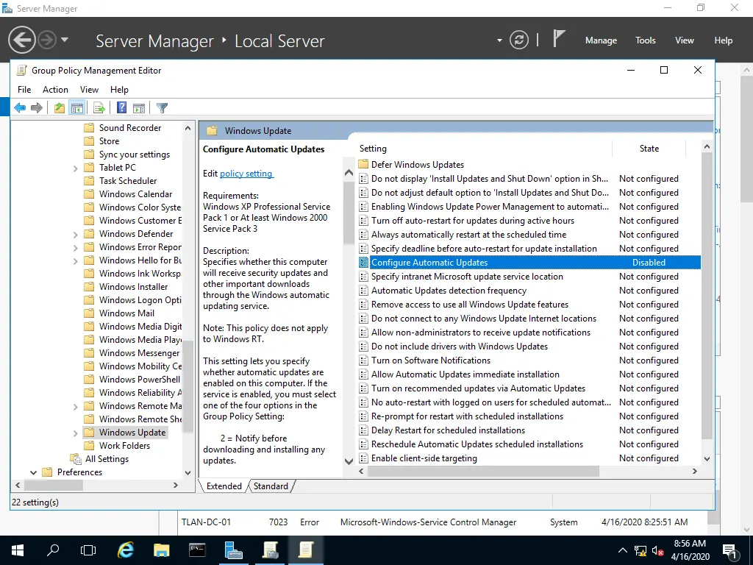Viewport: 753px width, 565px height.
Task: Click the settings list horizontal scrollbar
Action: click(x=484, y=472)
